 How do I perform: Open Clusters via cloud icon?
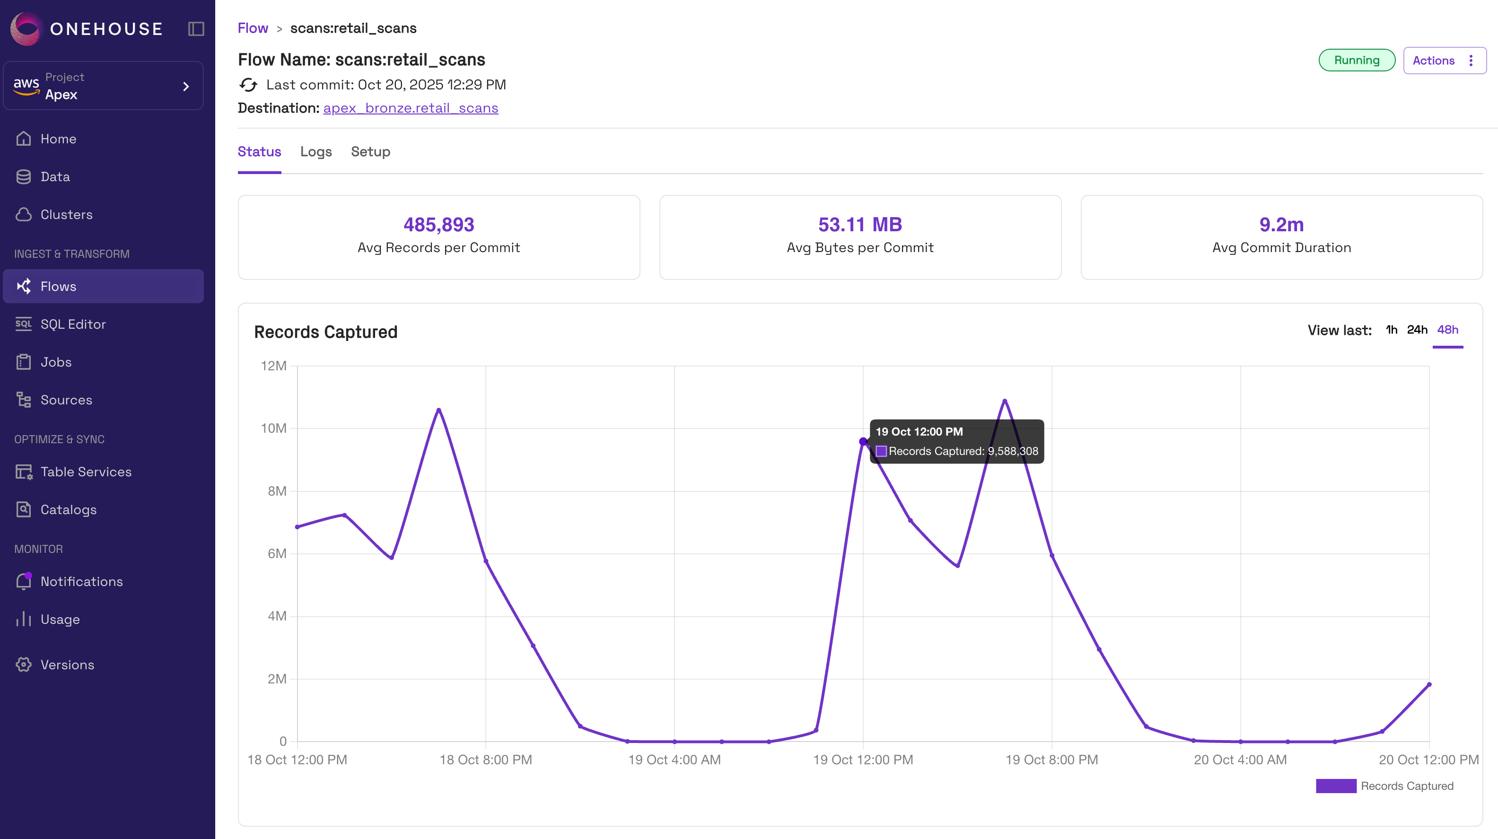(x=23, y=214)
